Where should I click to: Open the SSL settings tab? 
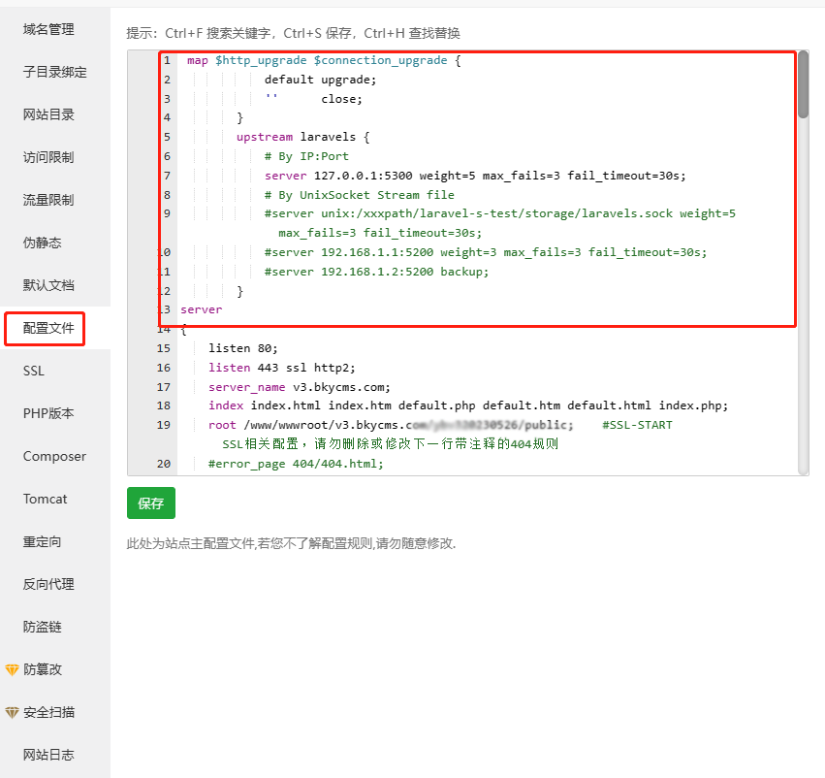coord(34,372)
